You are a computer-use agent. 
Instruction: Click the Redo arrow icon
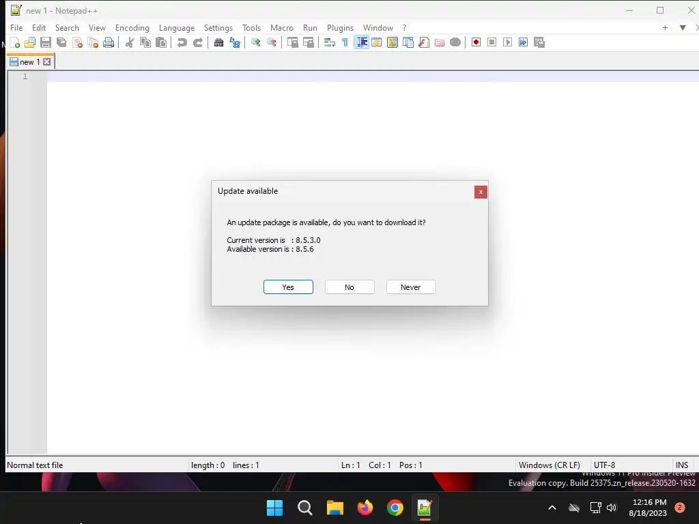pyautogui.click(x=197, y=42)
